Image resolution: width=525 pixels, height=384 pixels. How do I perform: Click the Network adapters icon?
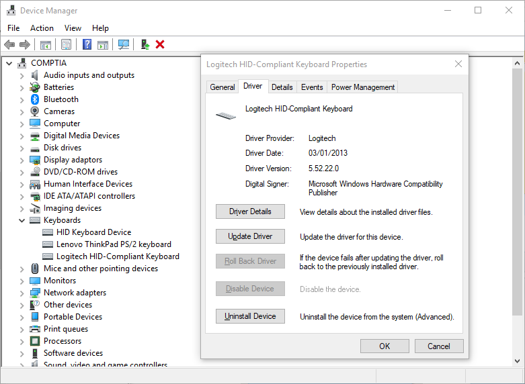tap(35, 293)
